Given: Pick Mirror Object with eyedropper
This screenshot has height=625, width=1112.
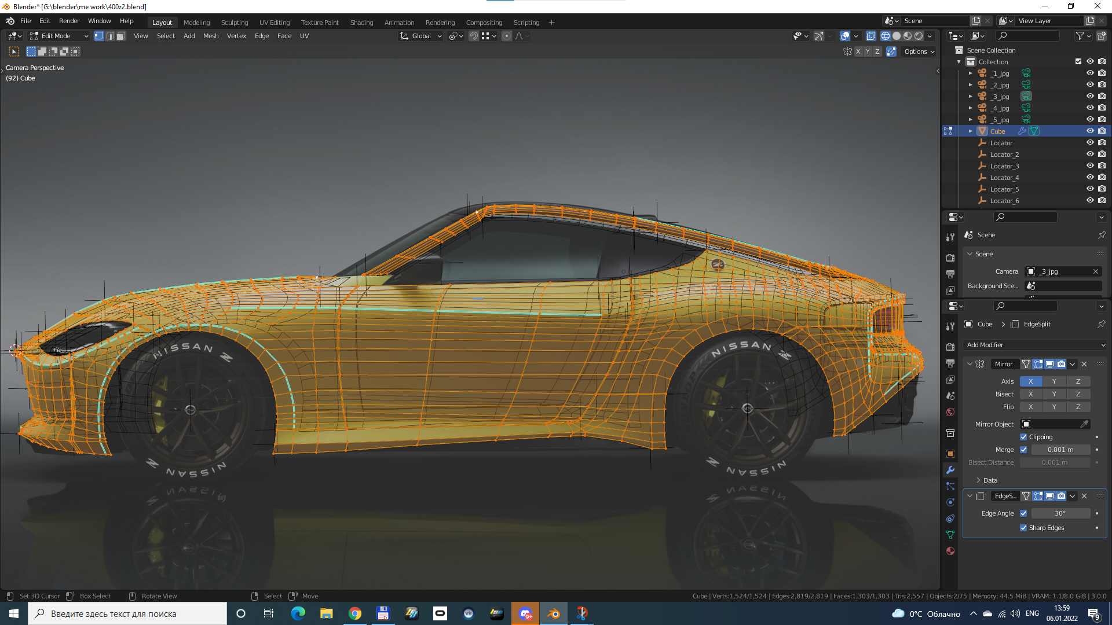Looking at the screenshot, I should coord(1084,424).
